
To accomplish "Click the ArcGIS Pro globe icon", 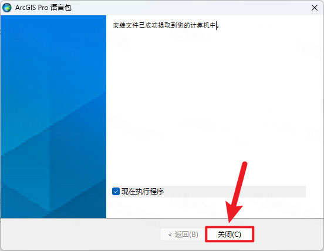I will click(x=7, y=8).
